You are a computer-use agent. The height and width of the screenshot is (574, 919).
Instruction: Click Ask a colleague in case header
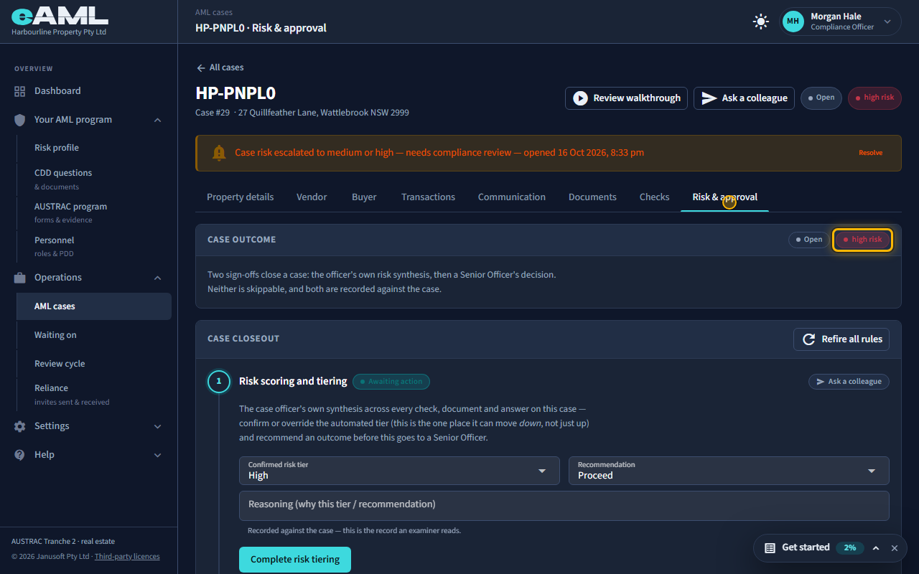click(744, 98)
